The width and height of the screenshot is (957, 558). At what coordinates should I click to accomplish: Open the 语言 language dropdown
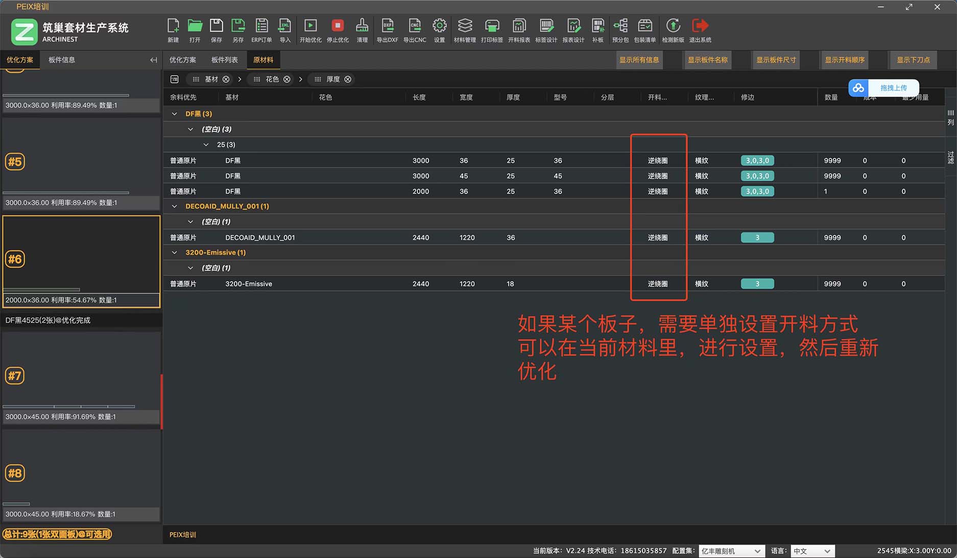(x=812, y=551)
